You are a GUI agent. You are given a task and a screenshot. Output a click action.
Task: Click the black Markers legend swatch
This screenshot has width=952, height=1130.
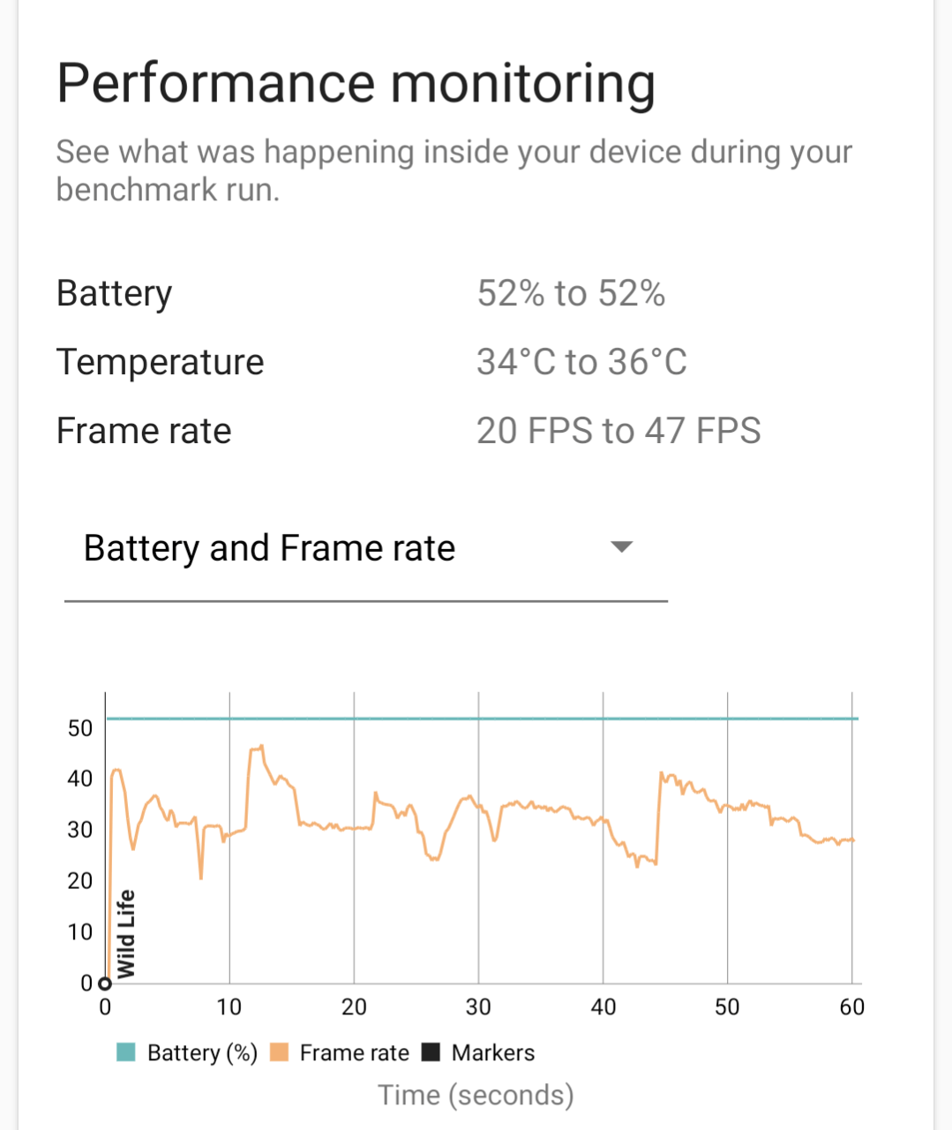pyautogui.click(x=431, y=1052)
